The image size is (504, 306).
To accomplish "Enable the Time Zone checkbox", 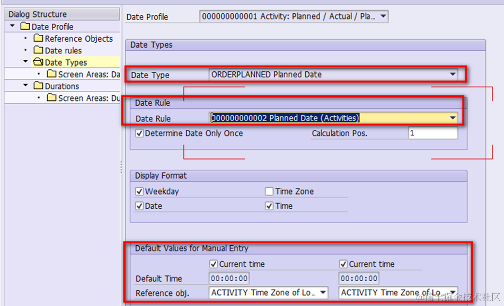I will [269, 191].
